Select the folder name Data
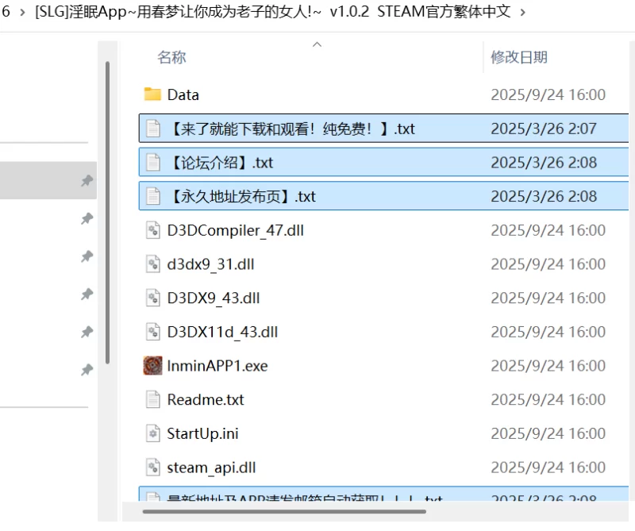The image size is (635, 531). (183, 94)
